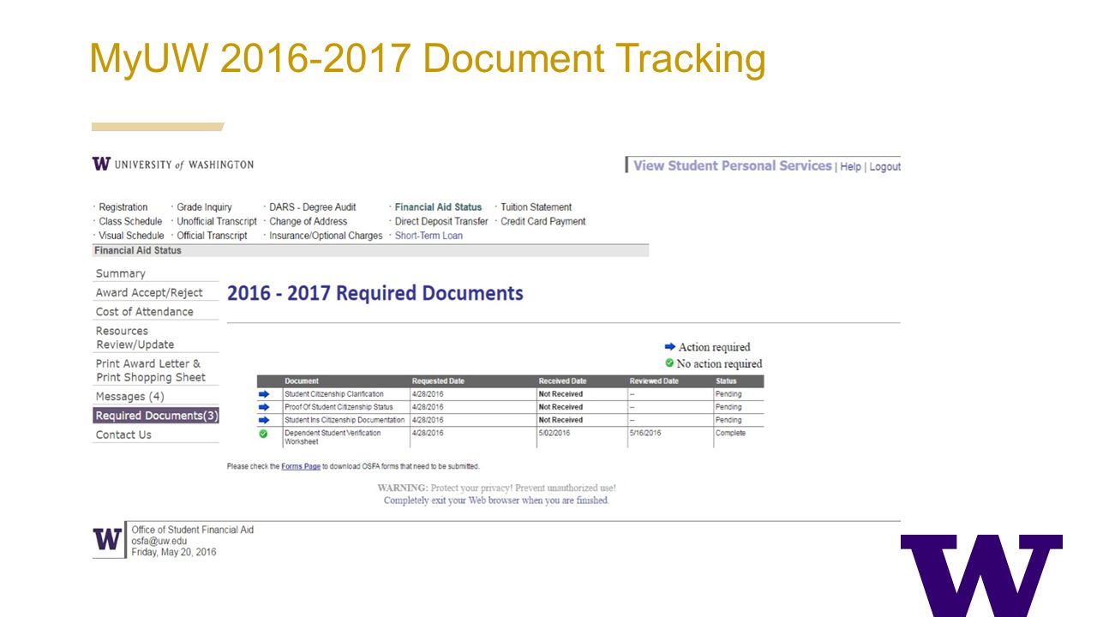
Task: Click the arrow icon beside Proof Of Student Citizenship Status
Action: pos(264,407)
